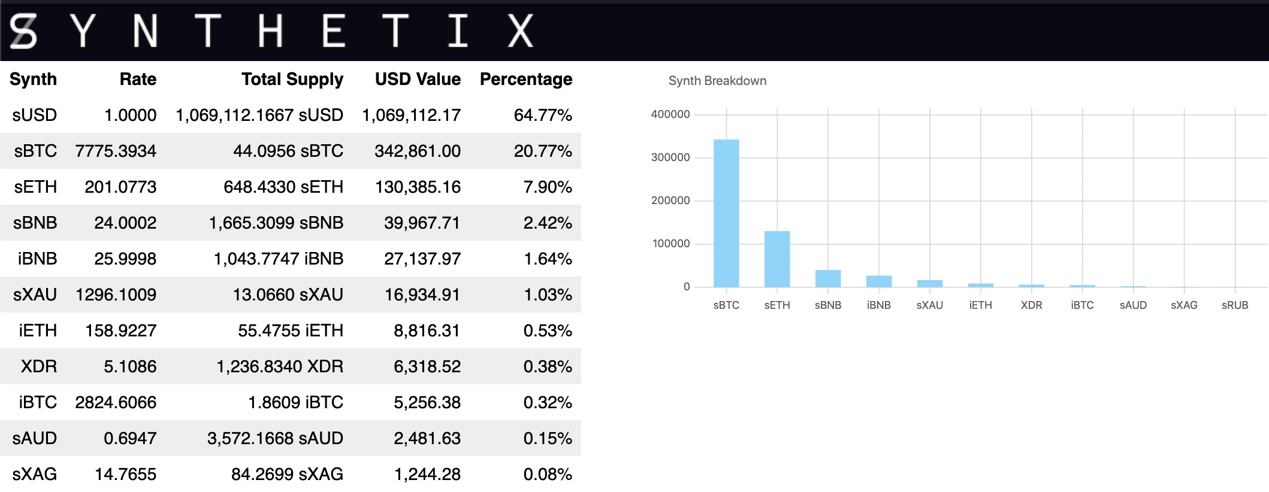Click USD value 8,816.31
Image resolution: width=1269 pixels, height=492 pixels.
[x=427, y=330]
